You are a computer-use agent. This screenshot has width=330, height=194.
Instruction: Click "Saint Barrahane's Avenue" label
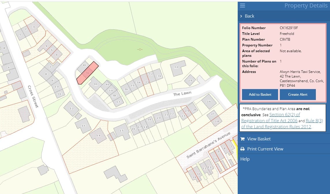pos(208,145)
